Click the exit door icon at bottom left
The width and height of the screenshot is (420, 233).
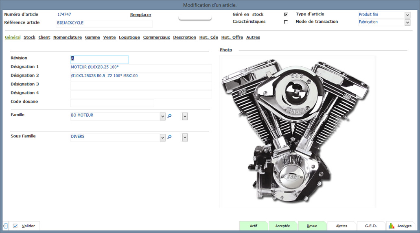click(5, 226)
